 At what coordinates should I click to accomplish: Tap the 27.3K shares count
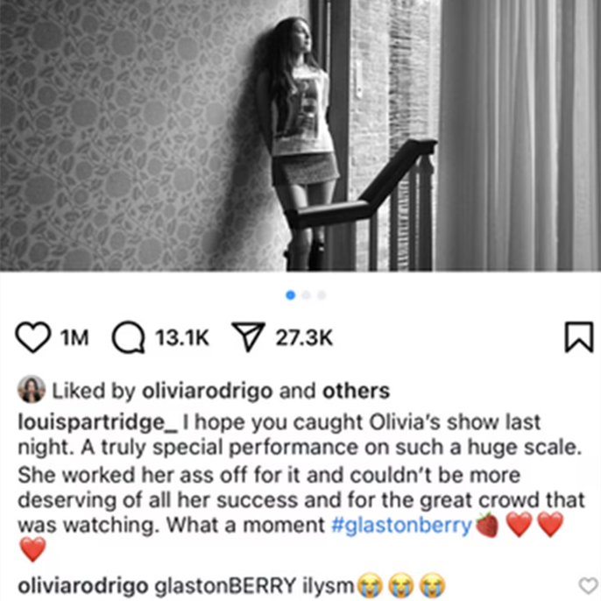304,337
